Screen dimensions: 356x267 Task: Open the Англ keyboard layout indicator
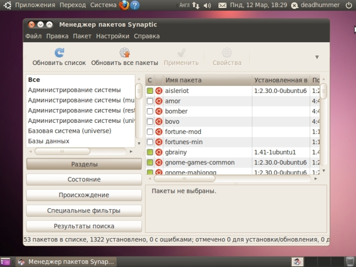[x=184, y=5]
